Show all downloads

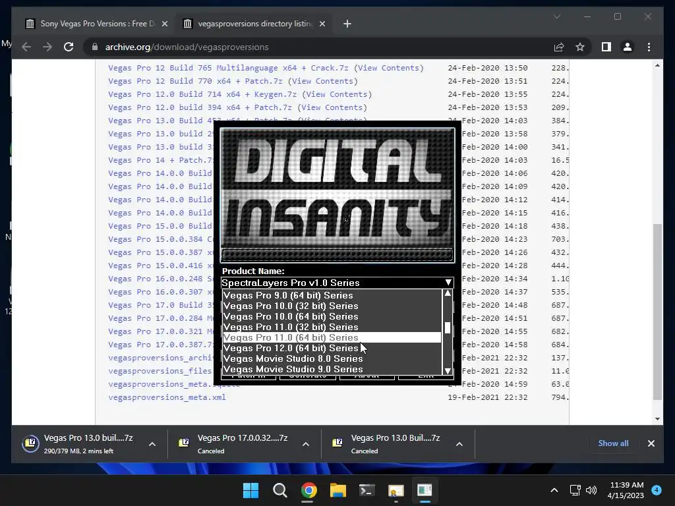(613, 443)
